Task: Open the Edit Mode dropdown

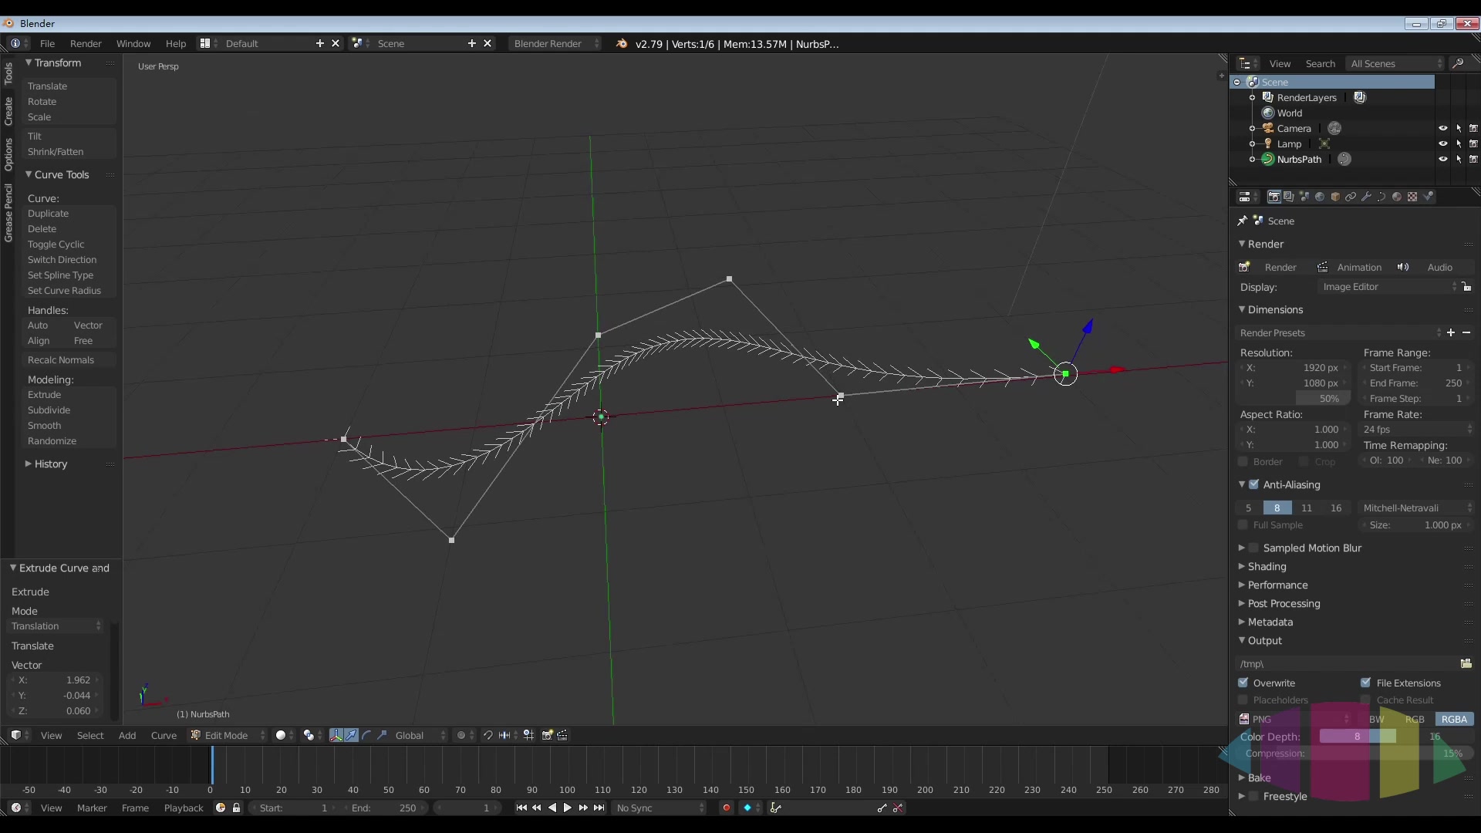Action: (x=227, y=735)
